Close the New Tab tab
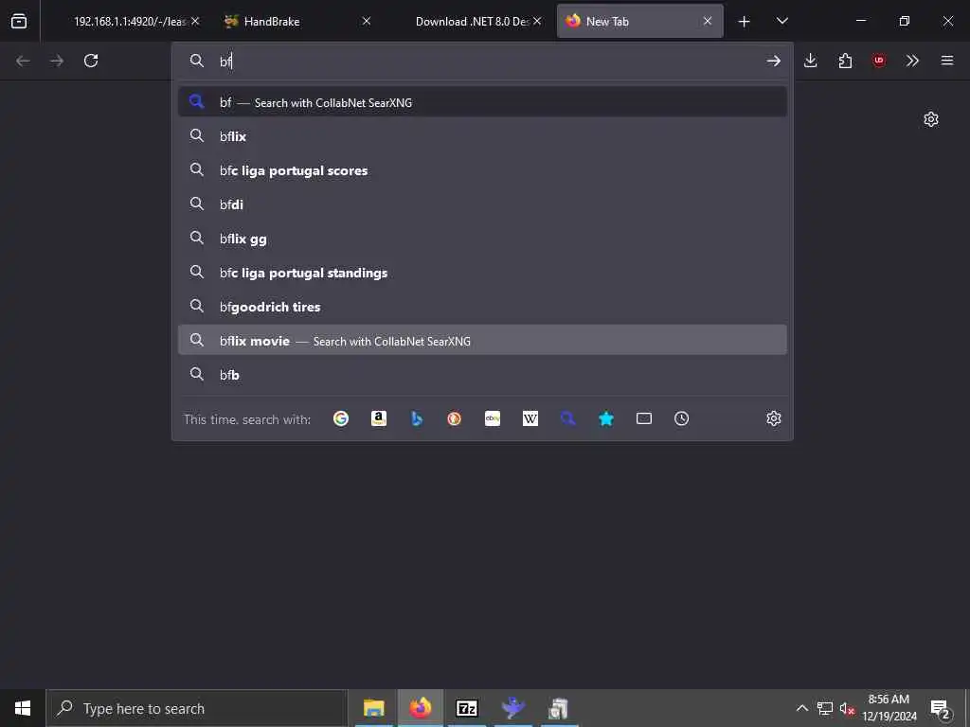 [x=708, y=22]
